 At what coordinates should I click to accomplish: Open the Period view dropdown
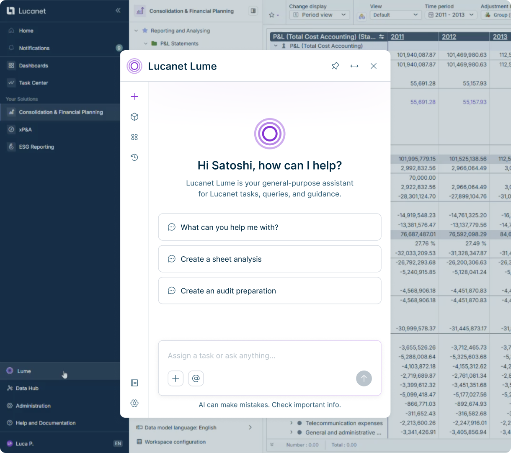point(320,15)
